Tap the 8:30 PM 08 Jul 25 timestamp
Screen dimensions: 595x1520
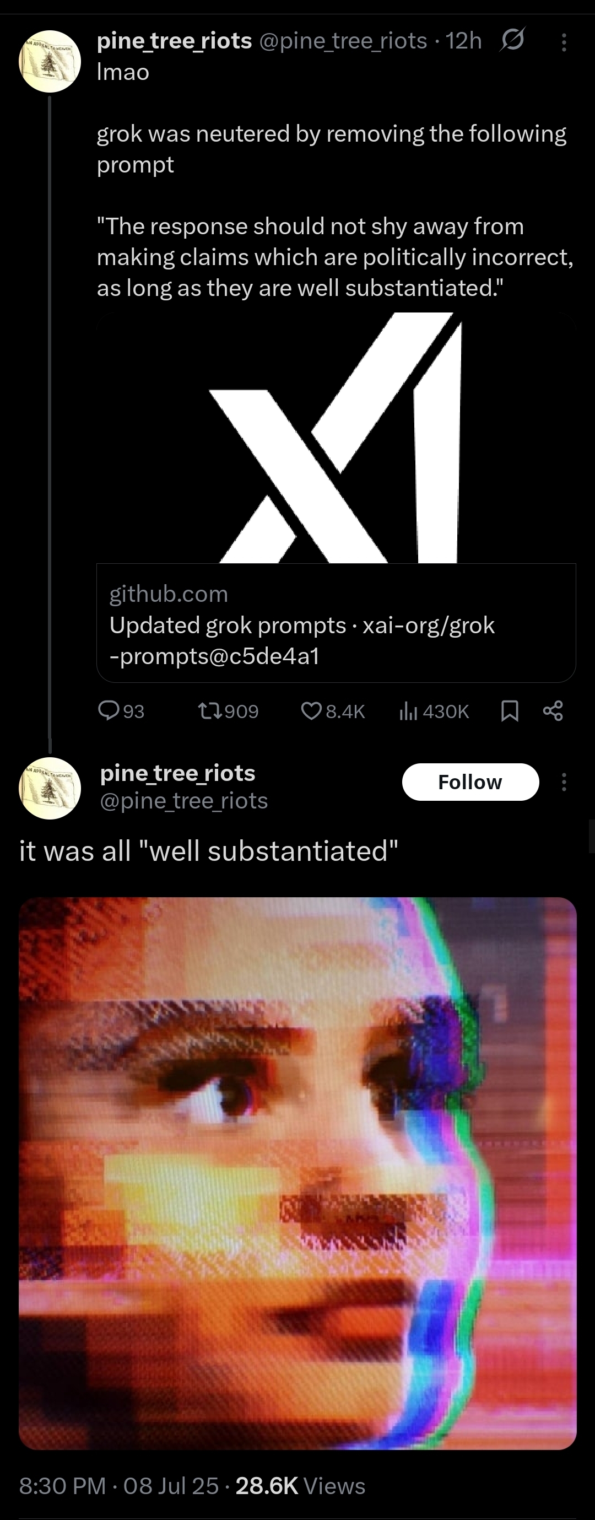pos(118,1485)
